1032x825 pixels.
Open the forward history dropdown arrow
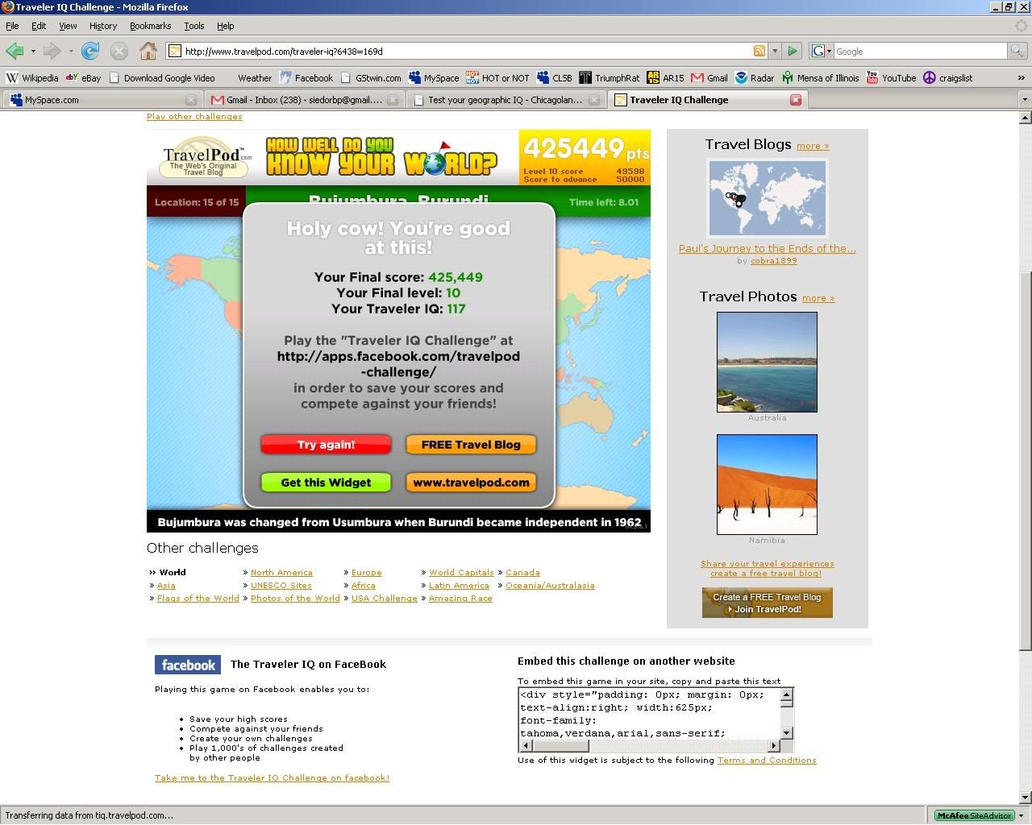(x=71, y=51)
